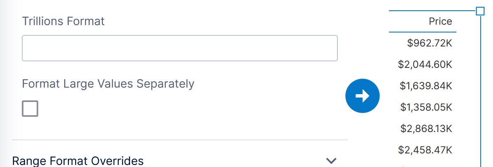Select the Price column header
Viewport: 493px width, 167px height.
440,21
